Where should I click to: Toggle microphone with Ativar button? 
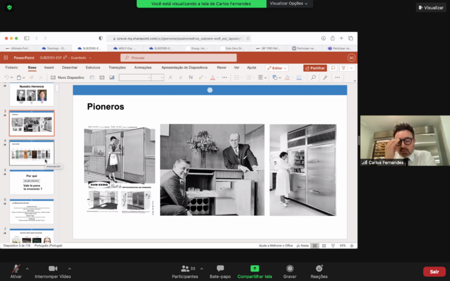tap(16, 272)
